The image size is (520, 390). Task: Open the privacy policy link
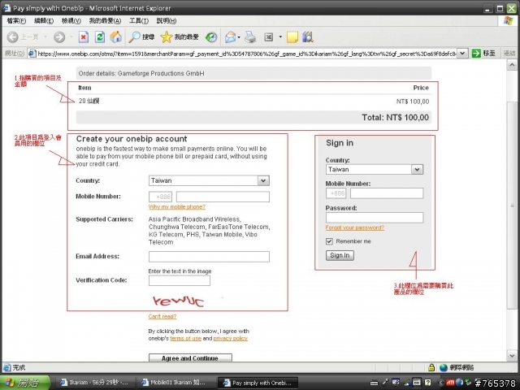coord(231,339)
